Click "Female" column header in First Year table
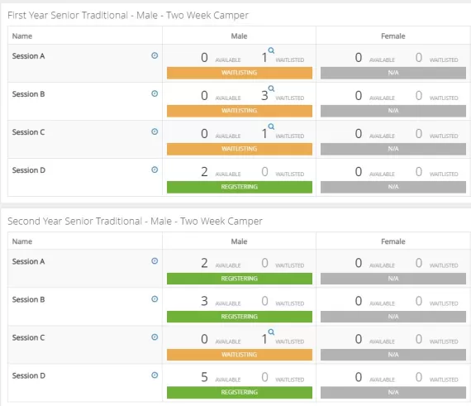Viewport: 471px width, 406px height. [x=393, y=36]
